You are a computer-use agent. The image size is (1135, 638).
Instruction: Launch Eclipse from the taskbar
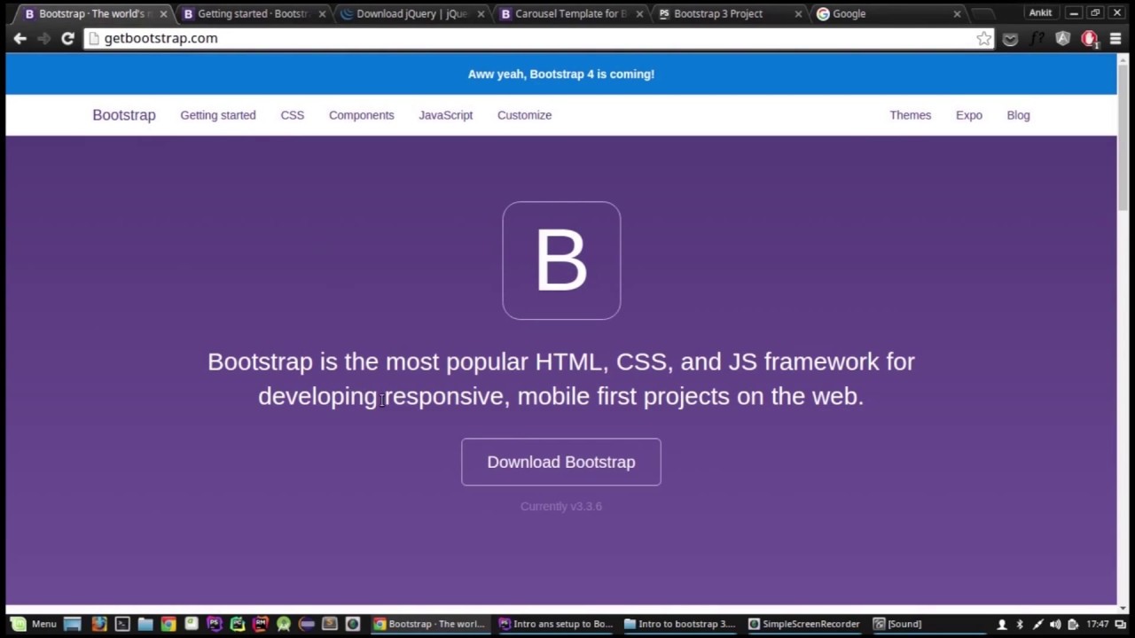tap(307, 624)
